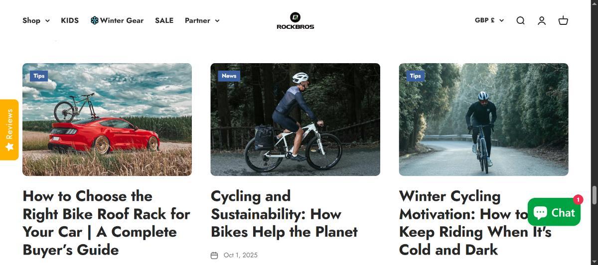598x265 pixels.
Task: Click the star icon on Reviews tab
Action: coord(9,148)
